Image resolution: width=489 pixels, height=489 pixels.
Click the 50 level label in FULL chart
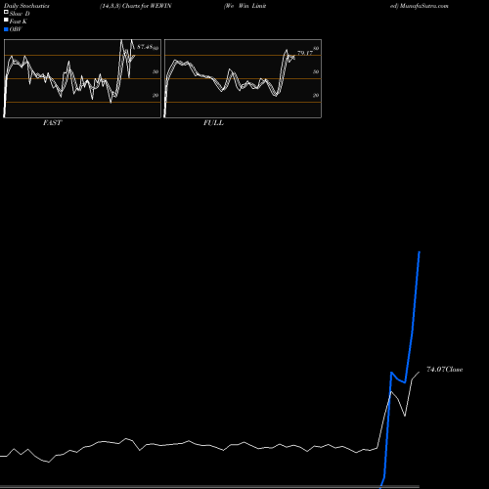tap(316, 71)
